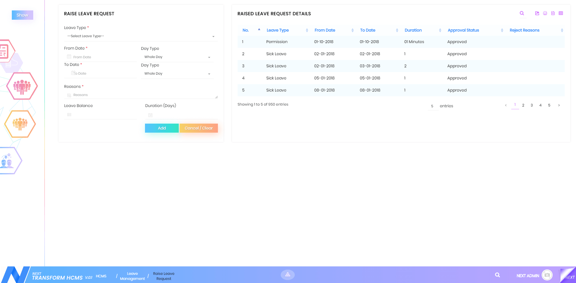Click the document export icon
The width and height of the screenshot is (576, 283).
[x=553, y=13]
